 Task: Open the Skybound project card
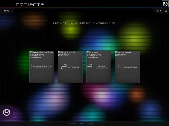[70, 67]
